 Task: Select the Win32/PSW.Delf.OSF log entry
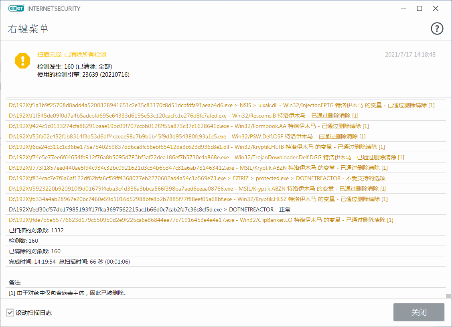click(226, 136)
